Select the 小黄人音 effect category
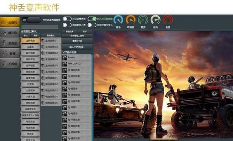Screen dimensions: 233x141 click(x=30, y=97)
